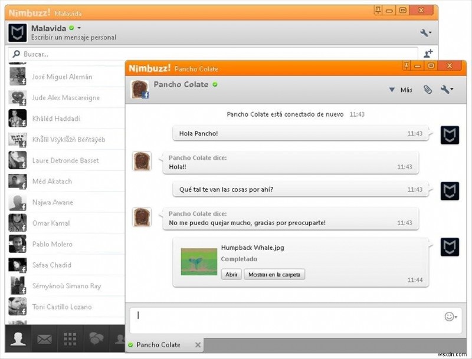
Task: Select contact Sémyànoù Simano Ray
Action: (65, 286)
